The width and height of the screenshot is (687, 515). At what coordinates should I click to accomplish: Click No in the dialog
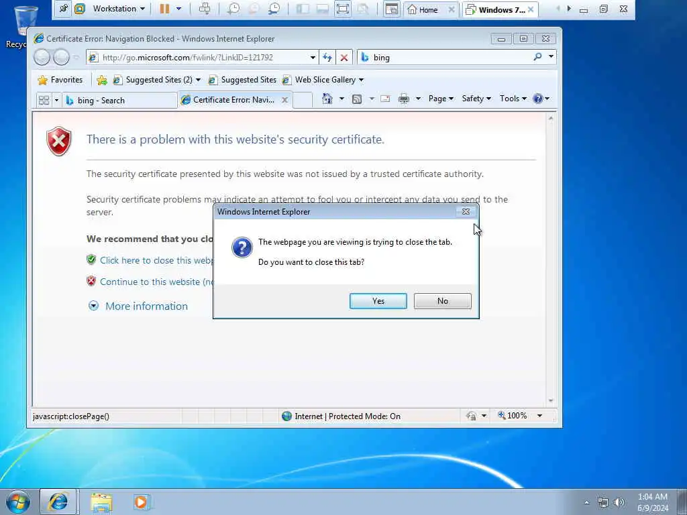[443, 301]
